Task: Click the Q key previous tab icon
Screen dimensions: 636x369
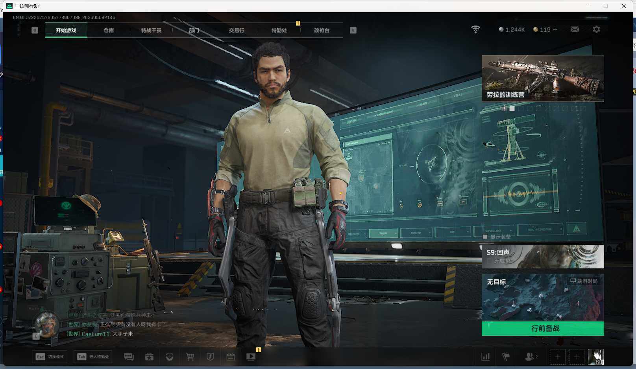Action: [x=35, y=30]
